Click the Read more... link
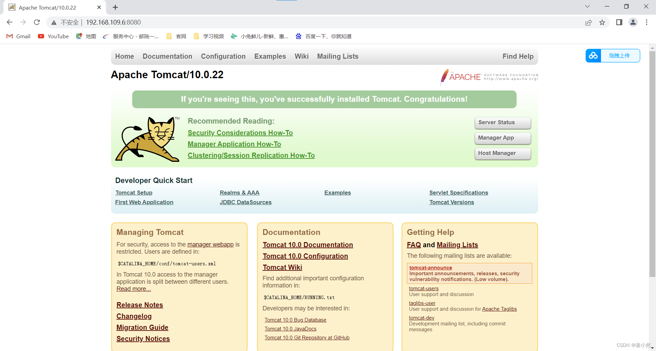Image resolution: width=656 pixels, height=351 pixels. pos(134,289)
